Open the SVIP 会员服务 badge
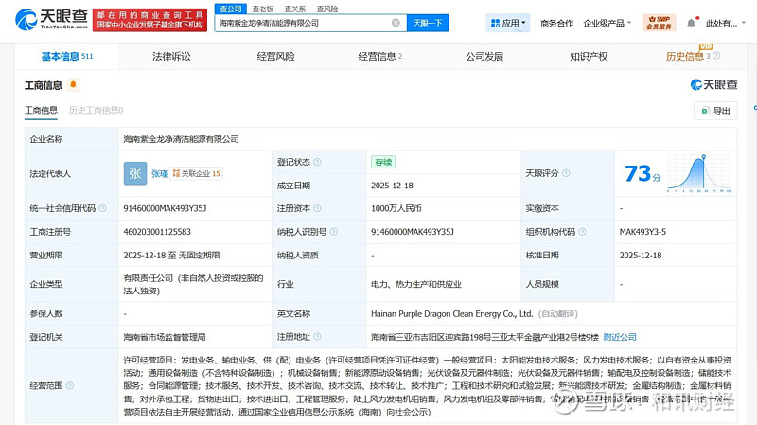This screenshot has width=757, height=425. (659, 23)
